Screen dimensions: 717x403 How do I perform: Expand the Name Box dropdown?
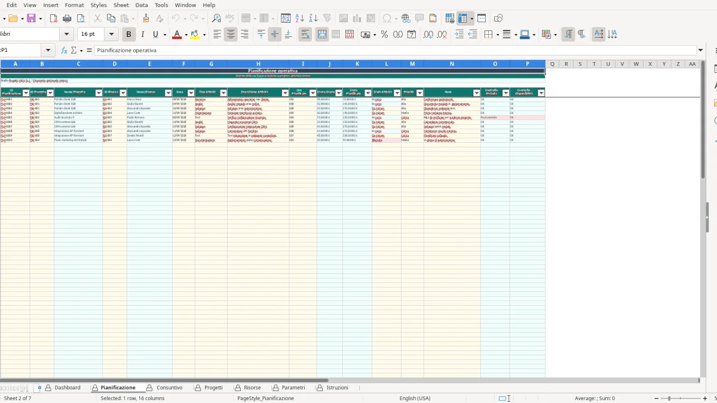tap(48, 51)
